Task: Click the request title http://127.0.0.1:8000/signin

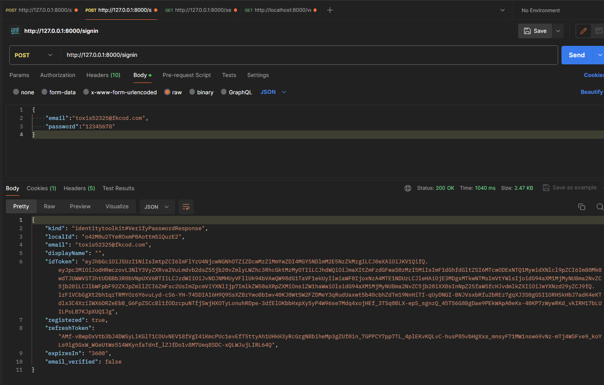Action: (61, 31)
